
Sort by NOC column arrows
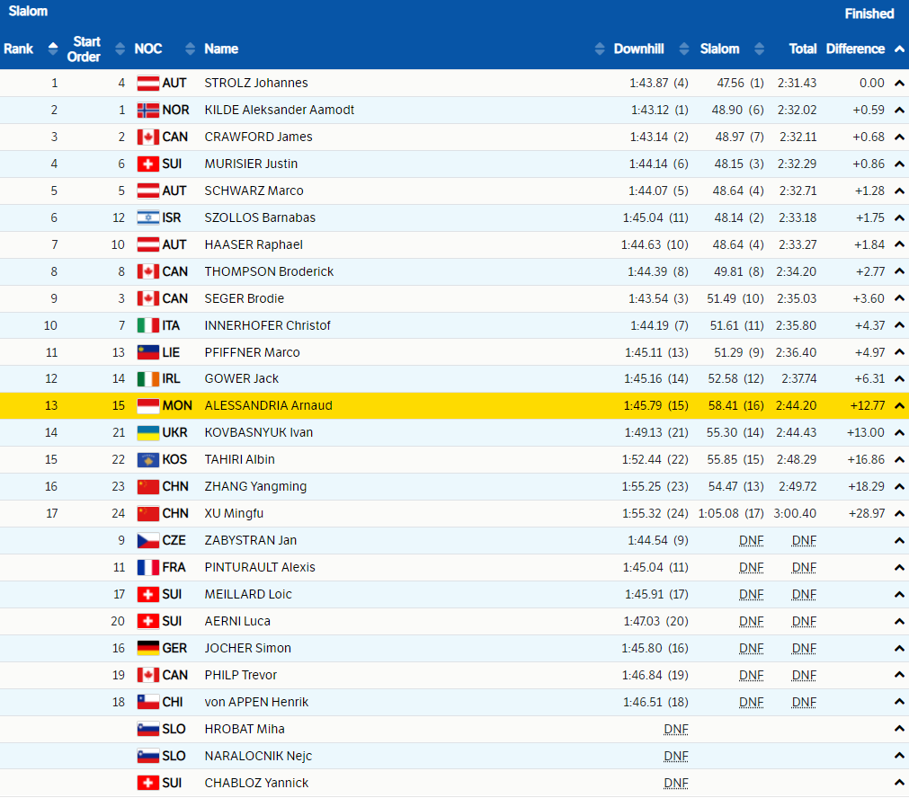pyautogui.click(x=190, y=49)
